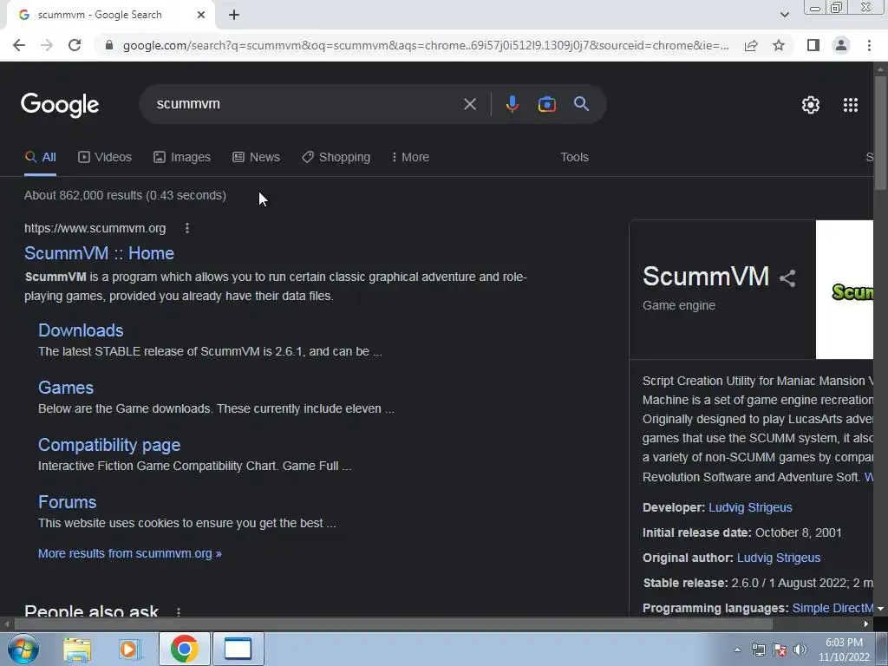Open Google quick settings gear
The height and width of the screenshot is (666, 888).
pos(811,105)
